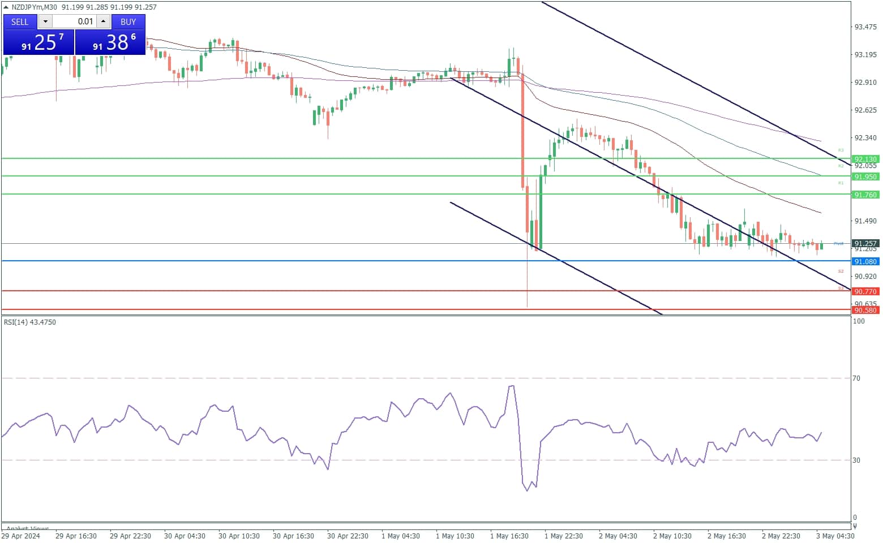
Task: Click the red 90.580 support price tag
Action: pos(865,310)
